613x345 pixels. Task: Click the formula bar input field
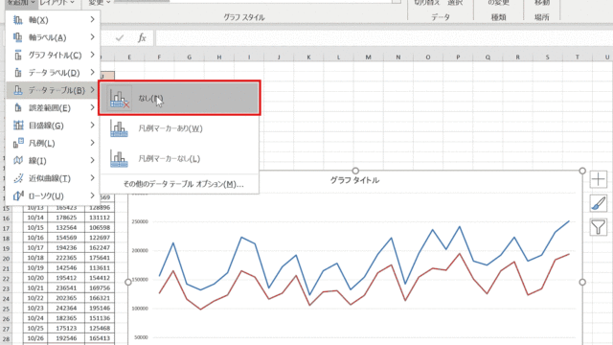(383, 38)
